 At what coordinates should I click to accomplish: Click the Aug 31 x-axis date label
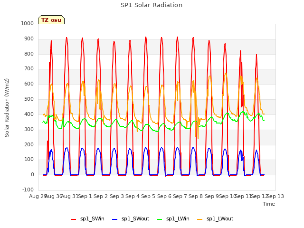coord(70,196)
